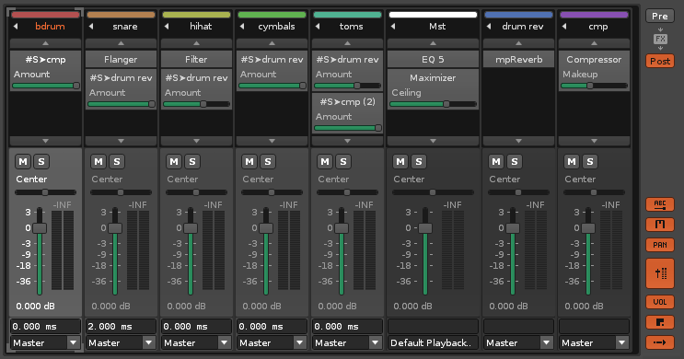Select toms #S>cmp (2) send device

(x=347, y=102)
